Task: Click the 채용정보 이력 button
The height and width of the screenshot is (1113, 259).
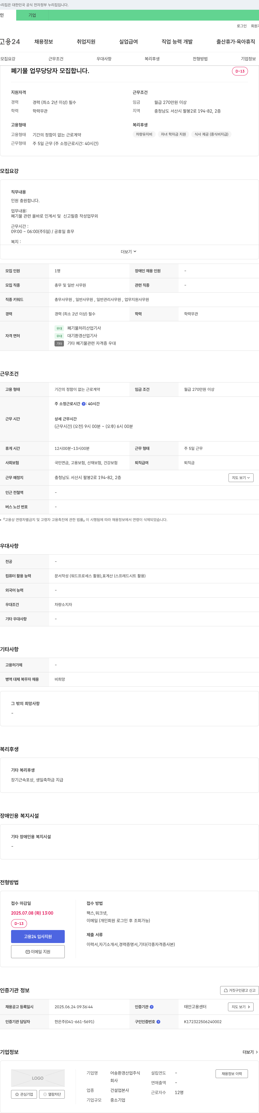Action: [232, 1074]
